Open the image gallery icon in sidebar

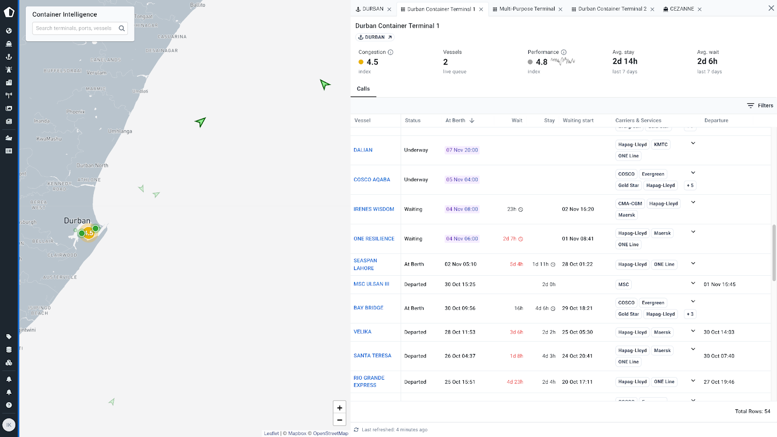pyautogui.click(x=9, y=108)
